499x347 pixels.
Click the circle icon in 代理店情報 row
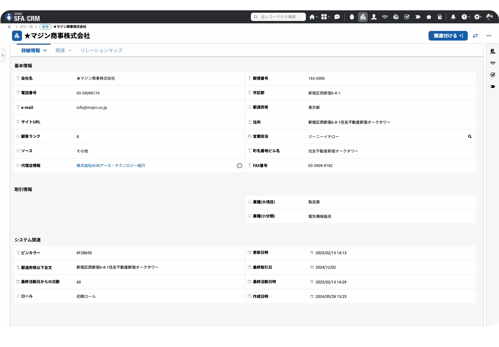pos(240,166)
